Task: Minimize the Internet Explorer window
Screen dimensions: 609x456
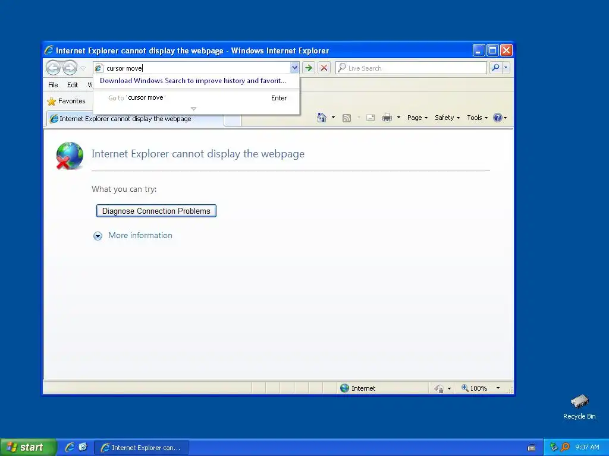Action: [479, 50]
